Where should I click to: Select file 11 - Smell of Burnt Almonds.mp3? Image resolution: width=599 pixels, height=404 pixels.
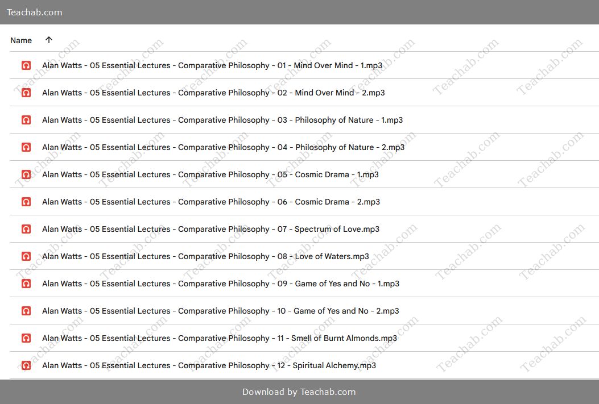pyautogui.click(x=219, y=338)
